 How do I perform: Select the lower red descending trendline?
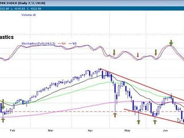point(154,116)
